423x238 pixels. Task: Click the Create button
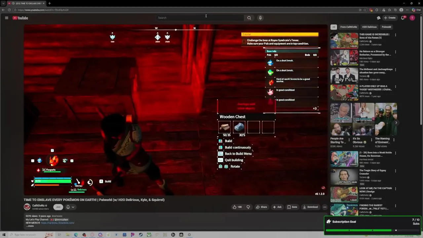pos(390,18)
